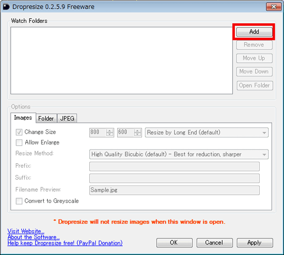Switch to the JPEG tab

pyautogui.click(x=67, y=119)
